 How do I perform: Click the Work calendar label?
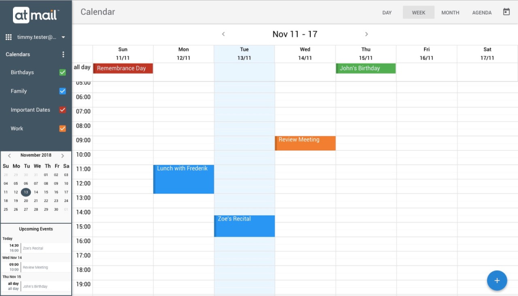(x=17, y=129)
